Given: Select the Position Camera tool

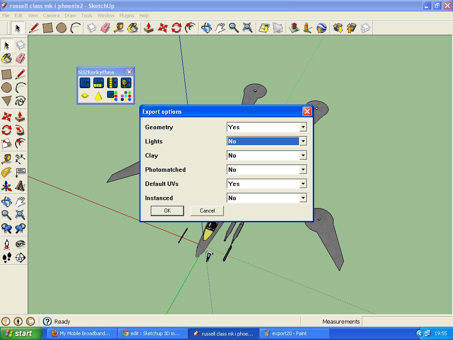Looking at the screenshot, I should pos(7,244).
